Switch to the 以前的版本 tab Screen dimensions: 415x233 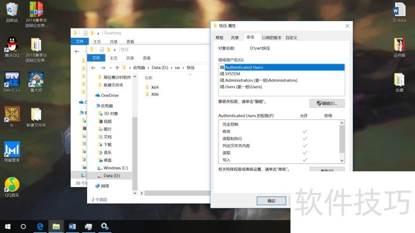click(x=271, y=37)
